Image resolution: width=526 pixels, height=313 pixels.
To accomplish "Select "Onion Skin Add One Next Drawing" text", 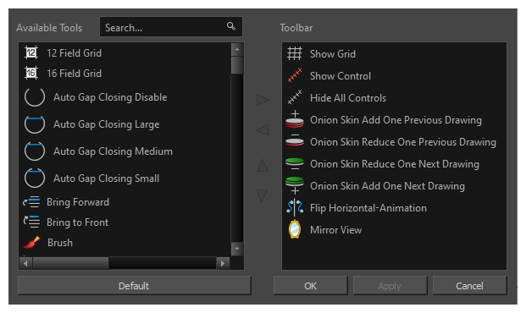I will click(387, 186).
